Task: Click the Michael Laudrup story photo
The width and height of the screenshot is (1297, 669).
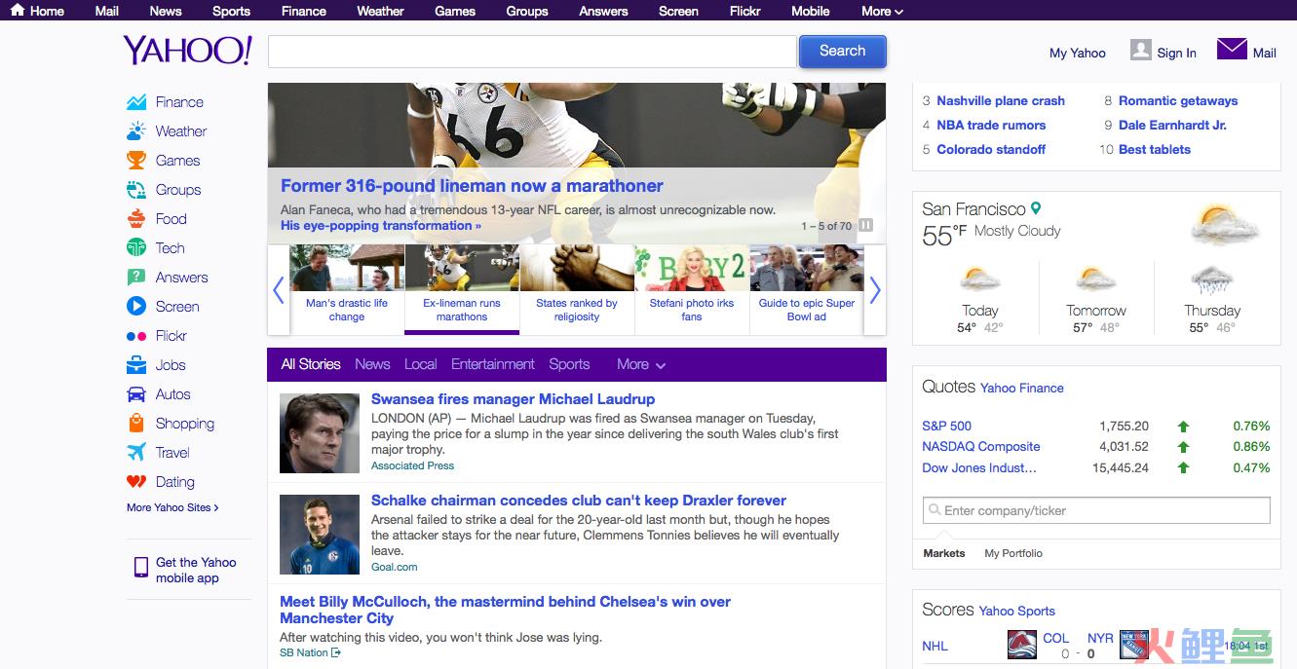Action: [x=320, y=433]
